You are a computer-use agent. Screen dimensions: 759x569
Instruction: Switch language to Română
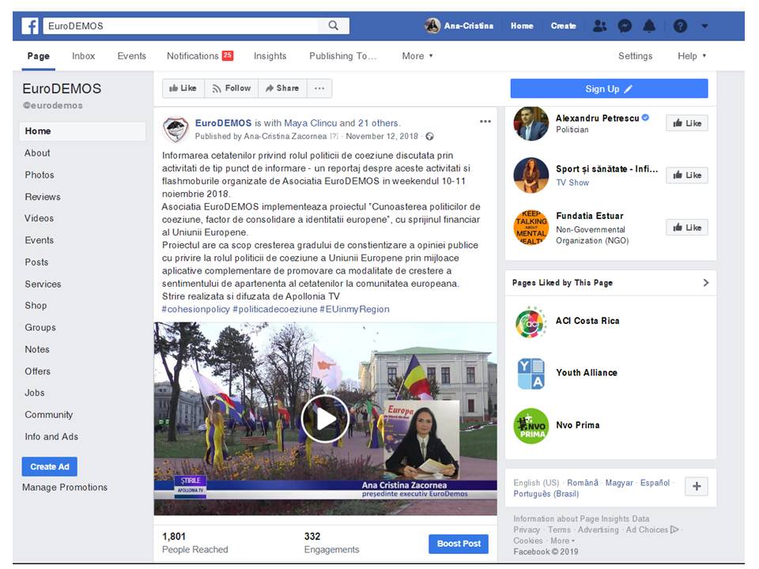point(583,483)
